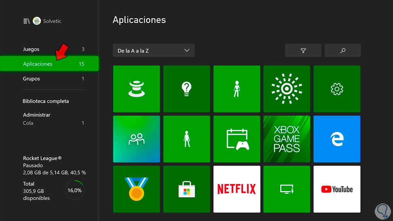Open Administrar section

tap(37, 115)
